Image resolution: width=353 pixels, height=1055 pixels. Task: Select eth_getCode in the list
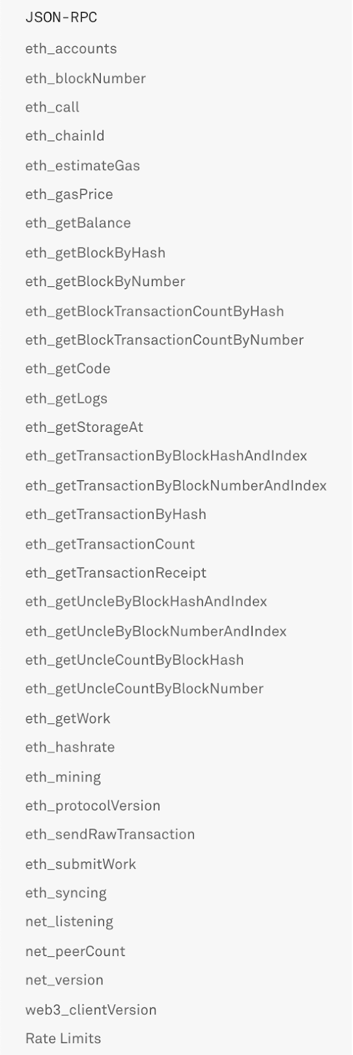click(68, 369)
